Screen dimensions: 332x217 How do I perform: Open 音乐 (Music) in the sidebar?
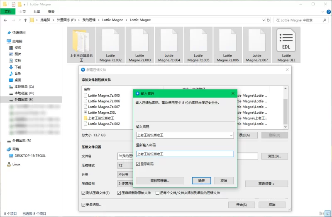[x=17, y=73]
